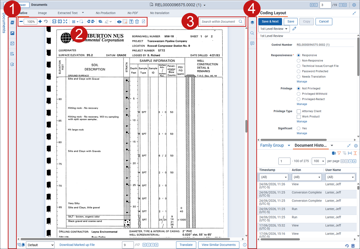Click the document viewer vertical scrollbar
This screenshot has height=249, width=360.
[x=246, y=126]
